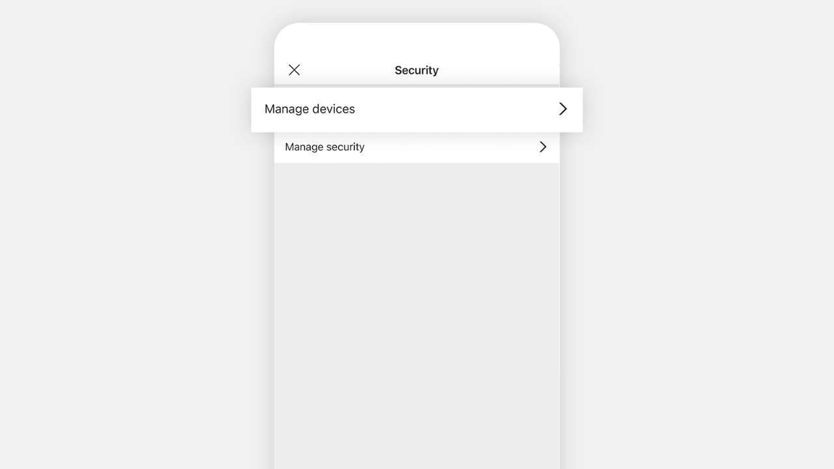
Task: Open the Manage devices row
Action: (x=417, y=109)
